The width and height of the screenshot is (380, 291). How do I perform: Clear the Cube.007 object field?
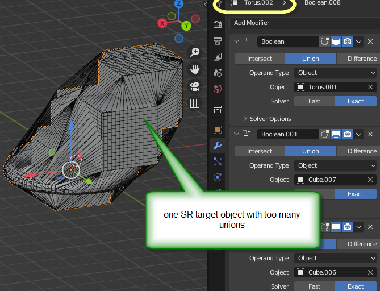370,180
